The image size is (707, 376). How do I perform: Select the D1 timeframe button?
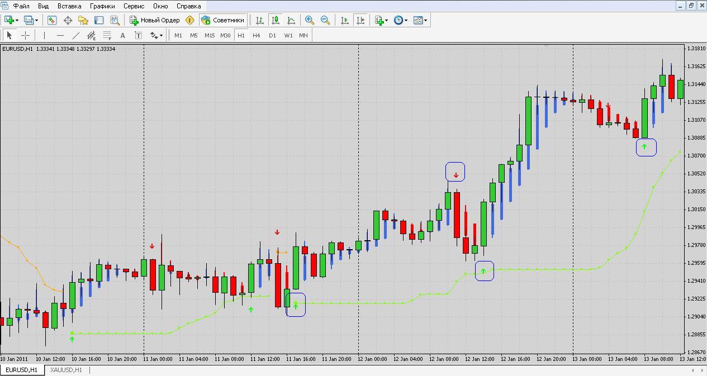(x=272, y=35)
